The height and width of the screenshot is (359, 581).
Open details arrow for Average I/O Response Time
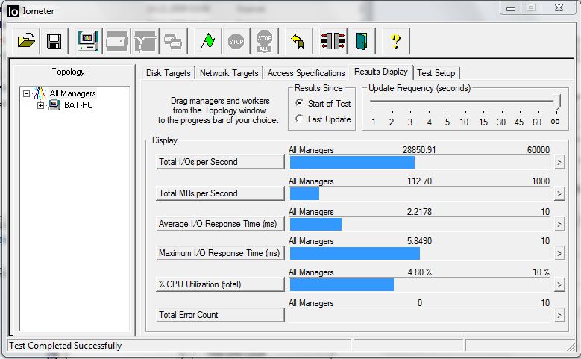[559, 224]
